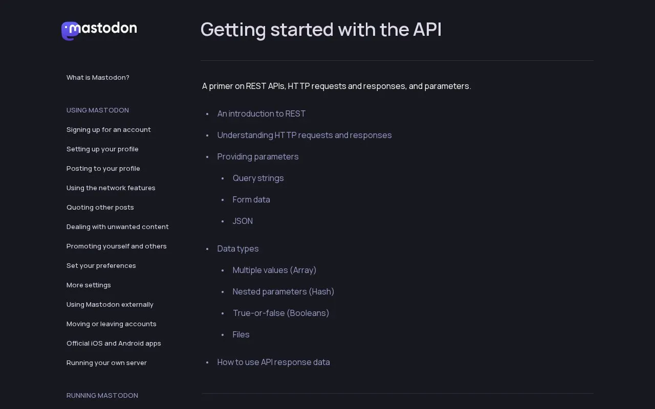Go to Setting up your profile
Viewport: 655px width, 409px height.
(x=102, y=149)
